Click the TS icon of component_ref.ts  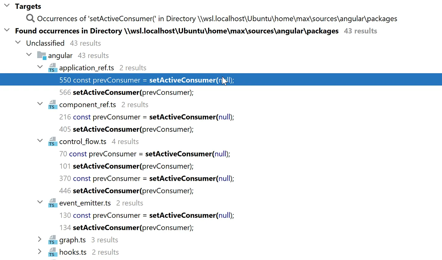tap(52, 105)
